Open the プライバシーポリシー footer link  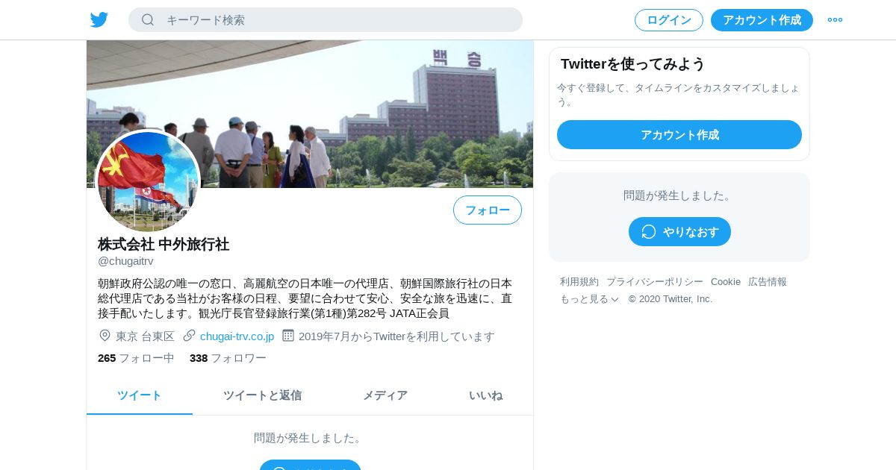point(655,282)
